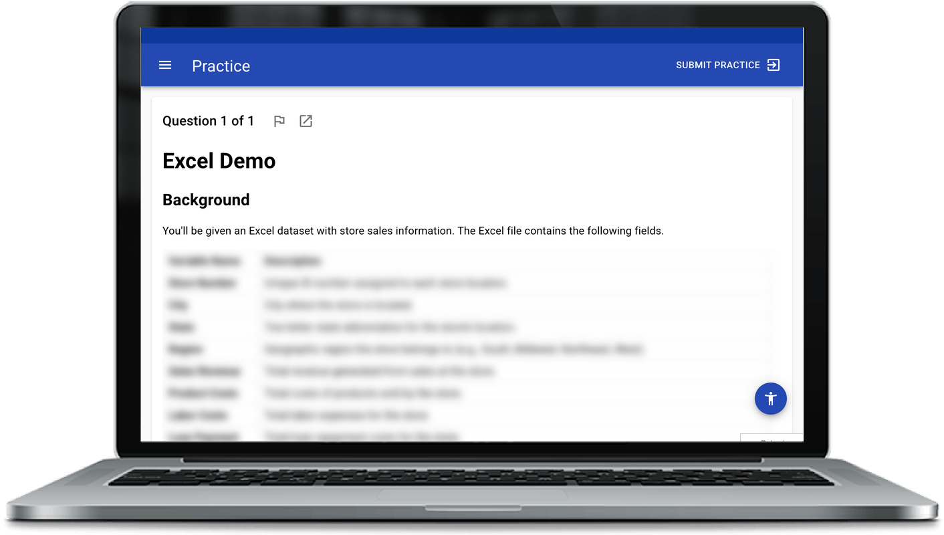The height and width of the screenshot is (535, 944).
Task: Click the "Question 1 of 1" label
Action: pos(209,121)
